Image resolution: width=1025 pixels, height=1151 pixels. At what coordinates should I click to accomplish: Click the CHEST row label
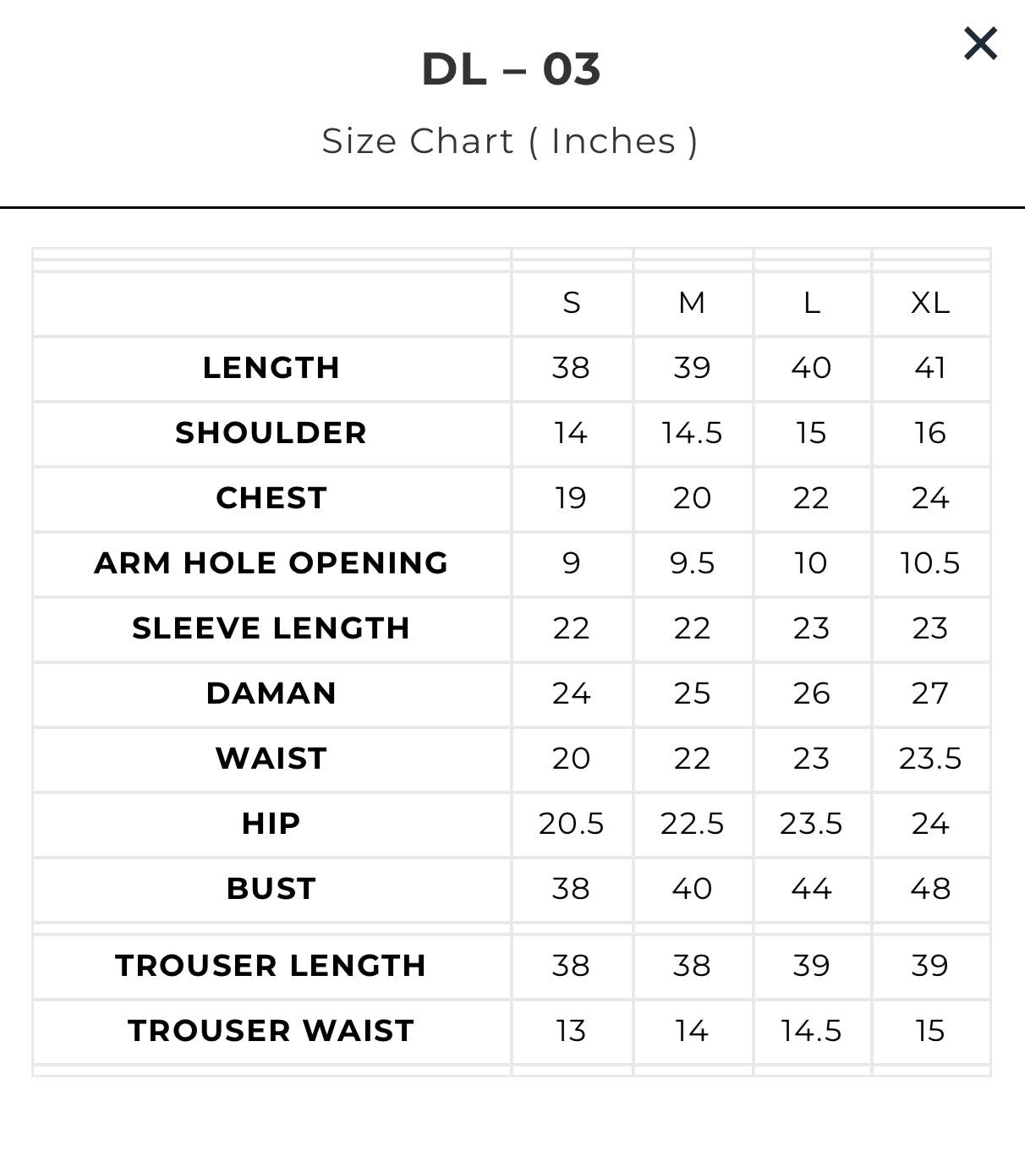tap(271, 498)
